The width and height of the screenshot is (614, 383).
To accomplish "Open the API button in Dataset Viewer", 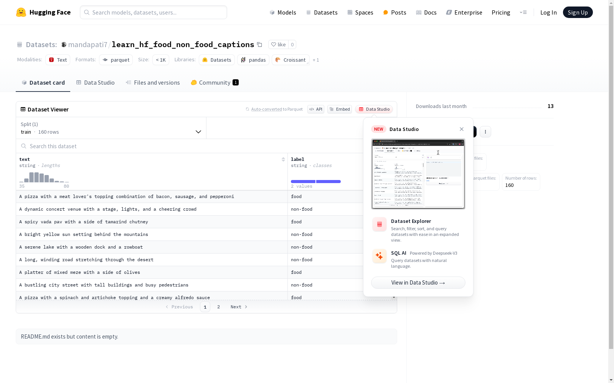I will tap(316, 109).
